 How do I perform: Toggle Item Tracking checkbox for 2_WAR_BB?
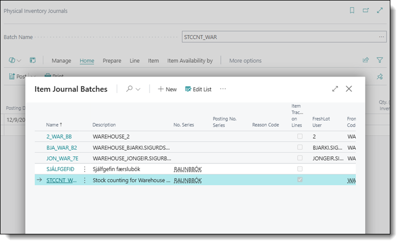300,136
